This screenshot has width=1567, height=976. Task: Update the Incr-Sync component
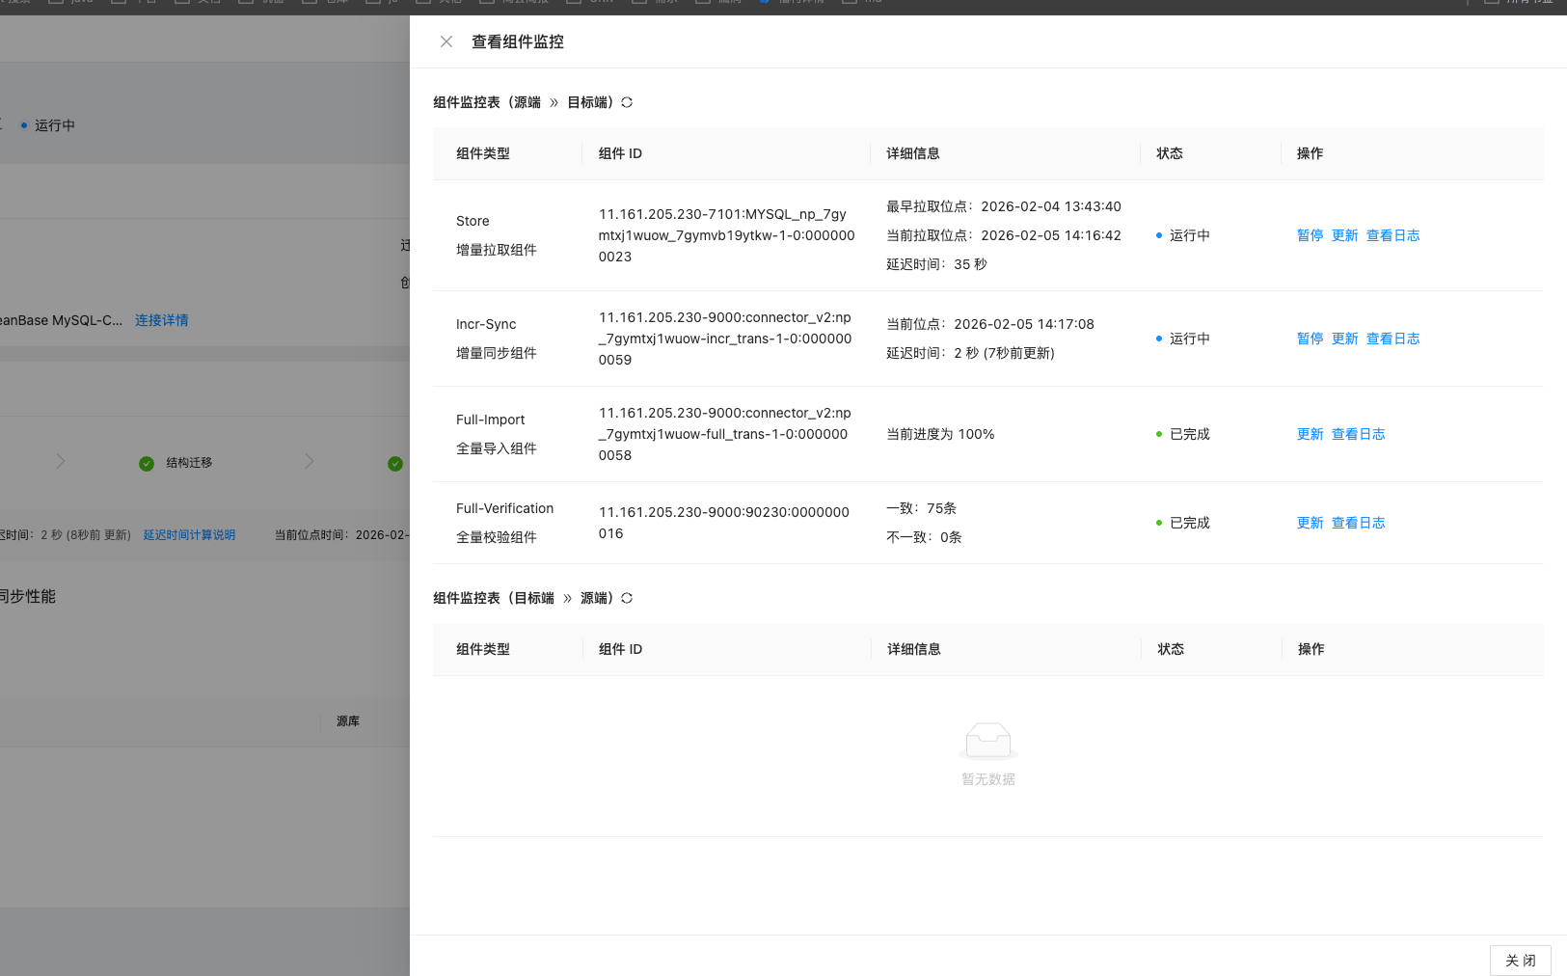click(1344, 339)
